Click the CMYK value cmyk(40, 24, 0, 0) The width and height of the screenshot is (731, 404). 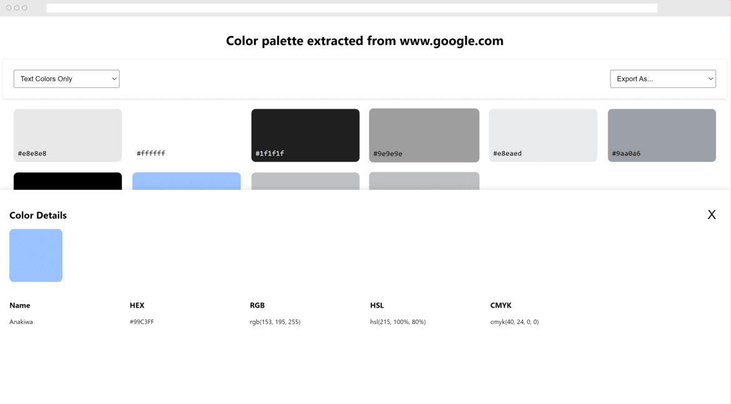tap(514, 322)
